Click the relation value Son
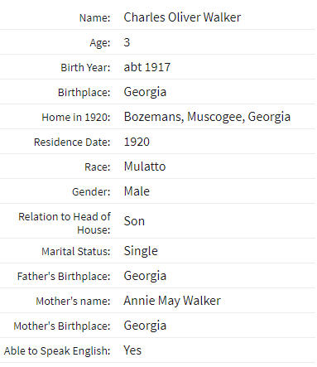This screenshot has height=367, width=317. point(134,221)
